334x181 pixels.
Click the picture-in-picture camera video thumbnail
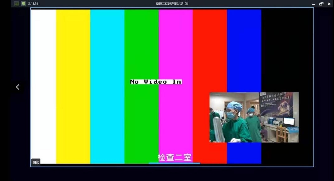(254, 117)
